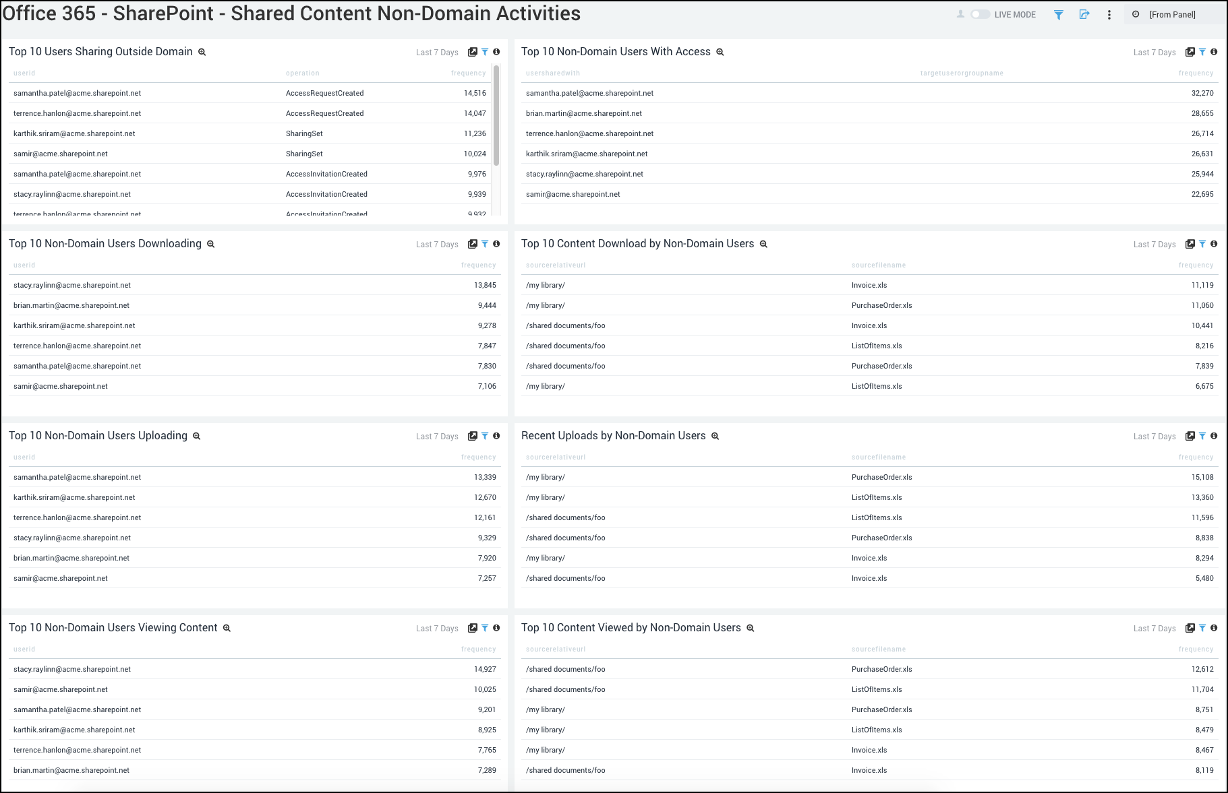Click the expand icon on Top 10 Content Viewed by Non-Domain Users panel
The width and height of the screenshot is (1228, 793).
click(x=1190, y=628)
